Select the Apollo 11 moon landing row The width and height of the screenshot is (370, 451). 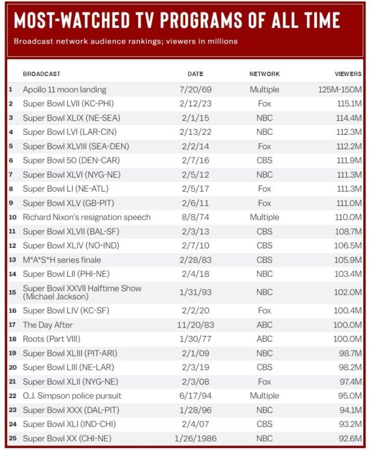[x=64, y=90]
